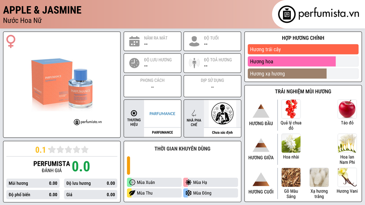Click the person icon for Độ tuổi
365x205 pixels.
point(194,41)
